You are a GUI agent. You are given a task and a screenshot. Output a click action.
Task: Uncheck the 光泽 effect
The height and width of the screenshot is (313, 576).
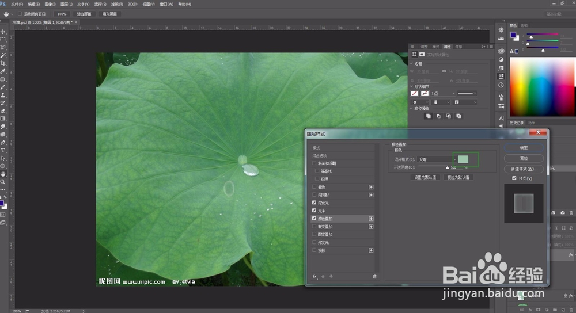[x=314, y=211]
